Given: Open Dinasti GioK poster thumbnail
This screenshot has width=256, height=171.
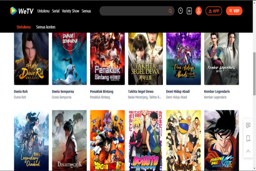Looking at the screenshot, I should pos(70,140).
